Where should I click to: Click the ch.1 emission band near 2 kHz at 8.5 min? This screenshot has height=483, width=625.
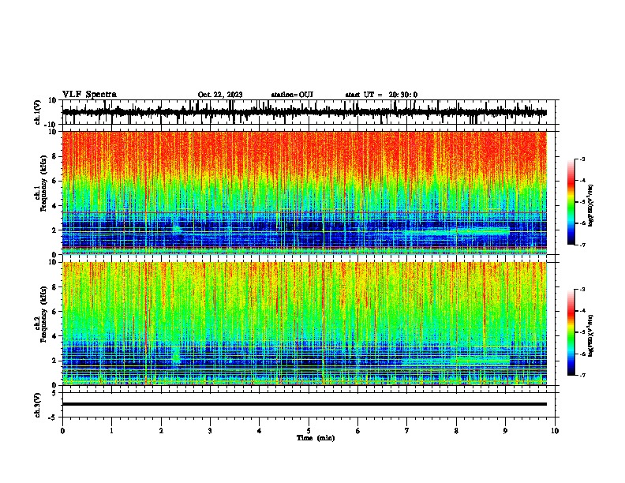(481, 231)
